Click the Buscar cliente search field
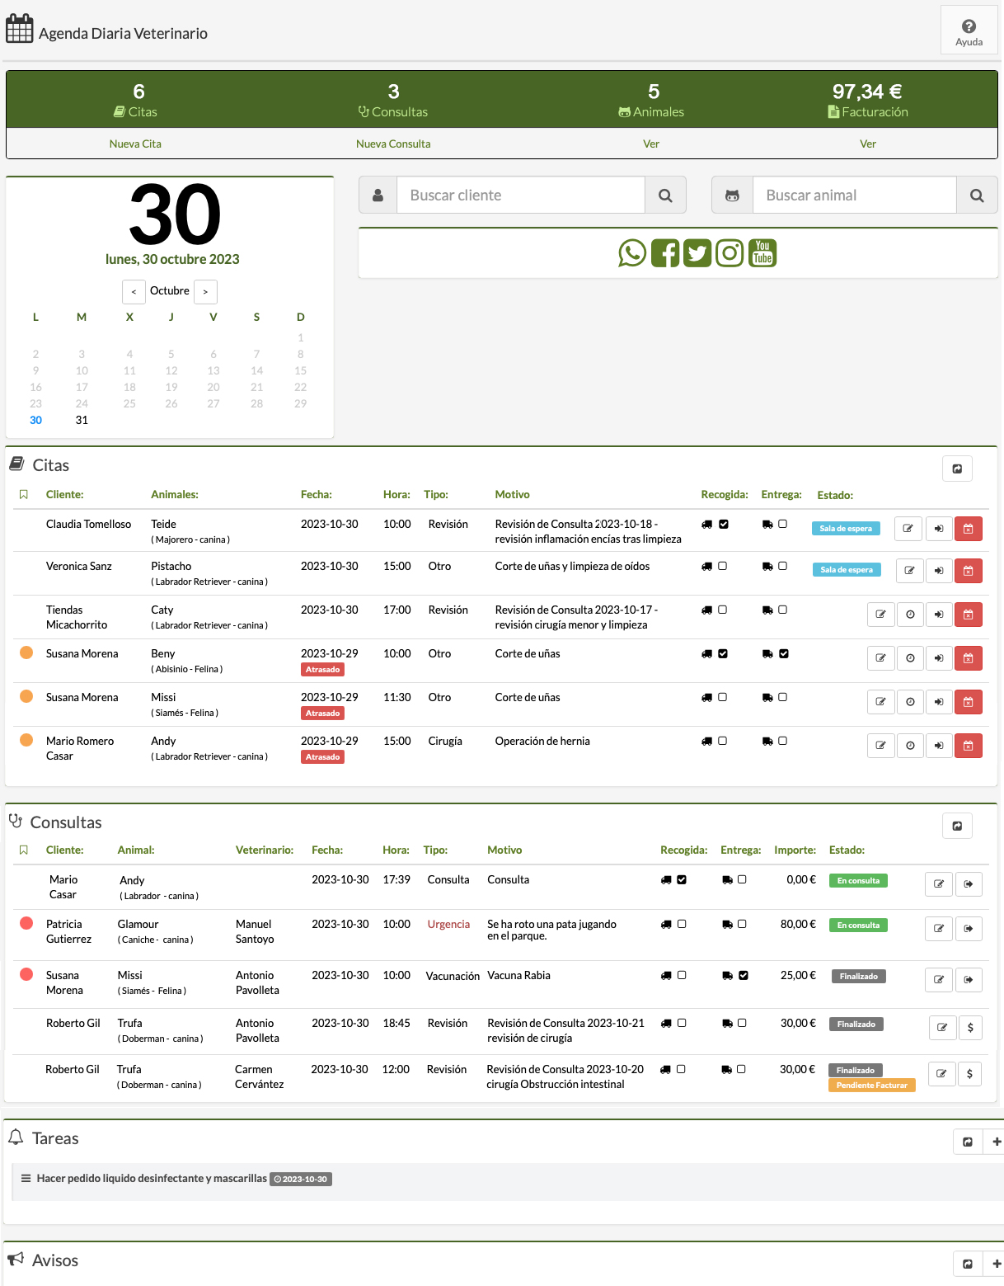The width and height of the screenshot is (1004, 1286). point(520,195)
